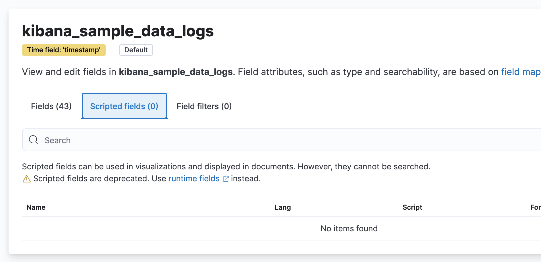Sort by the Name column header

(36, 207)
